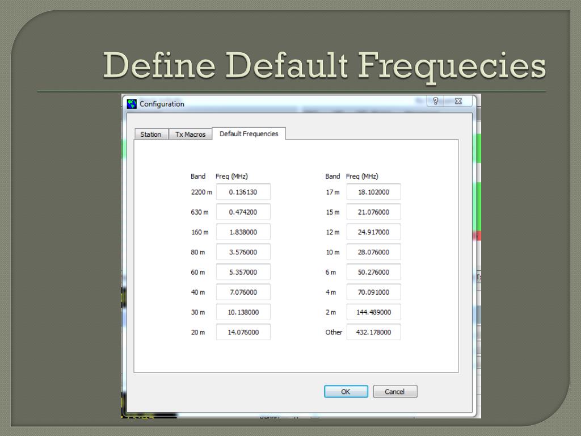Click the 17 m frequency field
581x436 pixels.
373,192
